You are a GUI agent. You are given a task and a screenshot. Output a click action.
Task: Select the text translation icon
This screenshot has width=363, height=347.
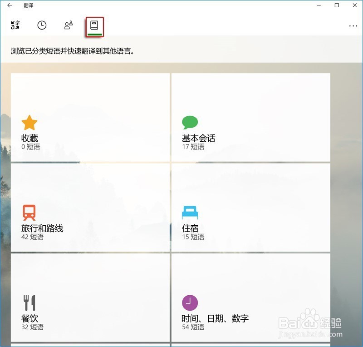coord(14,25)
